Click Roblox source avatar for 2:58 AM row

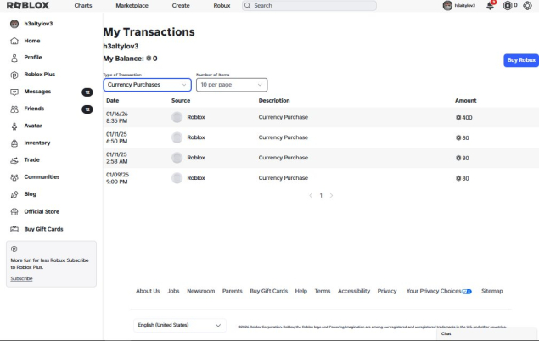[177, 158]
